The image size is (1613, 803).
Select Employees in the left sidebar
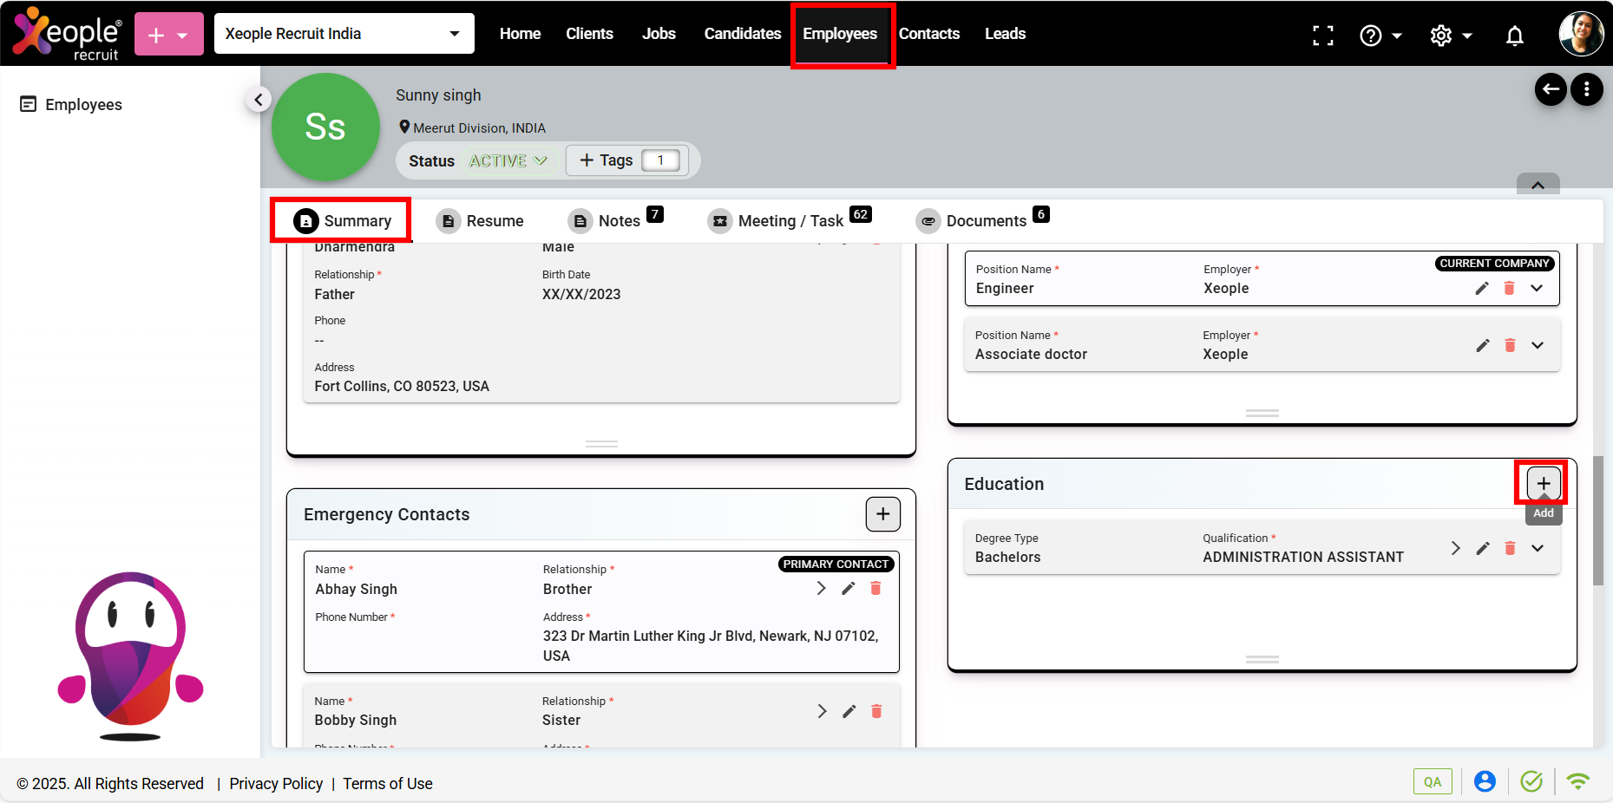(x=71, y=105)
